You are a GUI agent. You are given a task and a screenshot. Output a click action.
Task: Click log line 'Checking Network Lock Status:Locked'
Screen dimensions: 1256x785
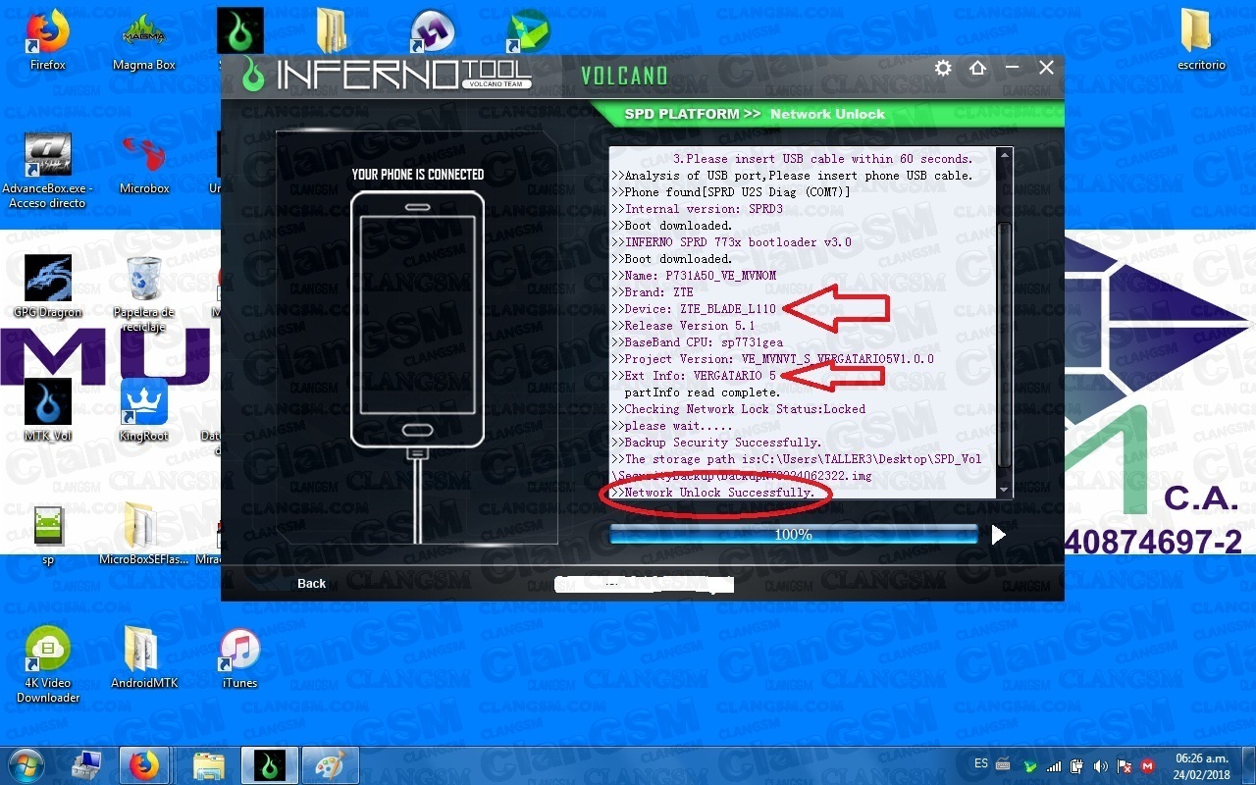click(740, 409)
